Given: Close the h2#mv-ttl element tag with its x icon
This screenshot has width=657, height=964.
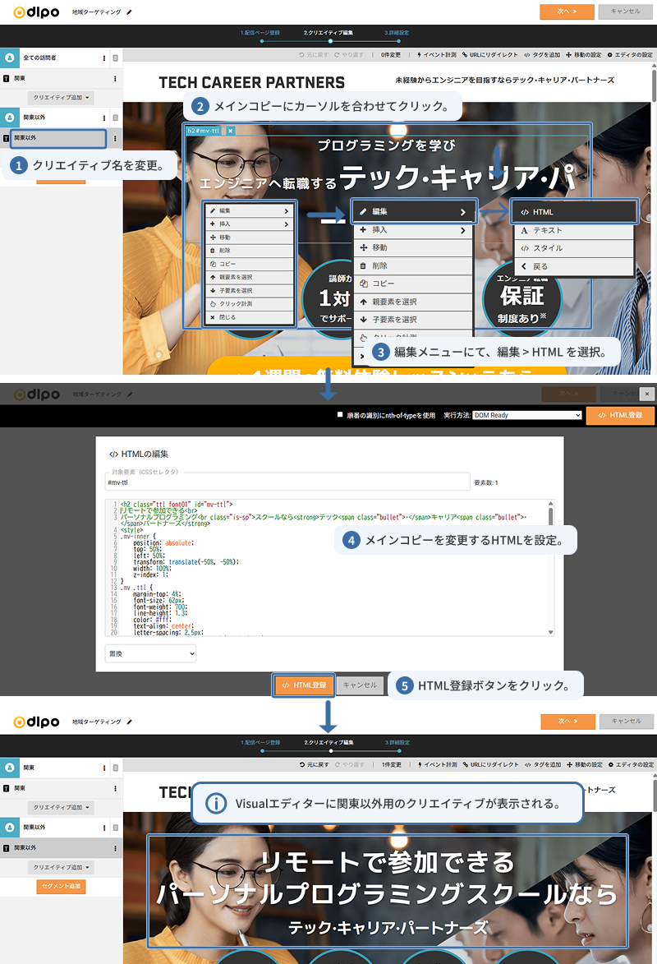Looking at the screenshot, I should pyautogui.click(x=231, y=131).
